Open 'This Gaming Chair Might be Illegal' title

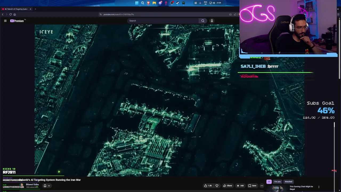click(x=301, y=188)
